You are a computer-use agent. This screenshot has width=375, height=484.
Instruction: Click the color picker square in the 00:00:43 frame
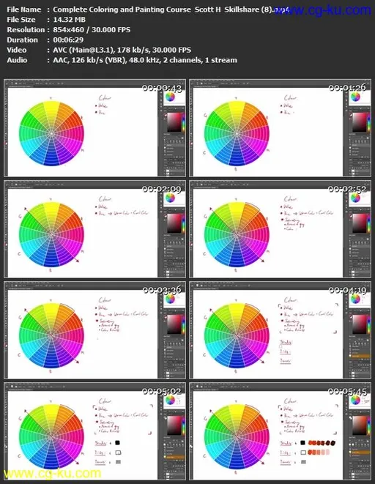pos(174,122)
